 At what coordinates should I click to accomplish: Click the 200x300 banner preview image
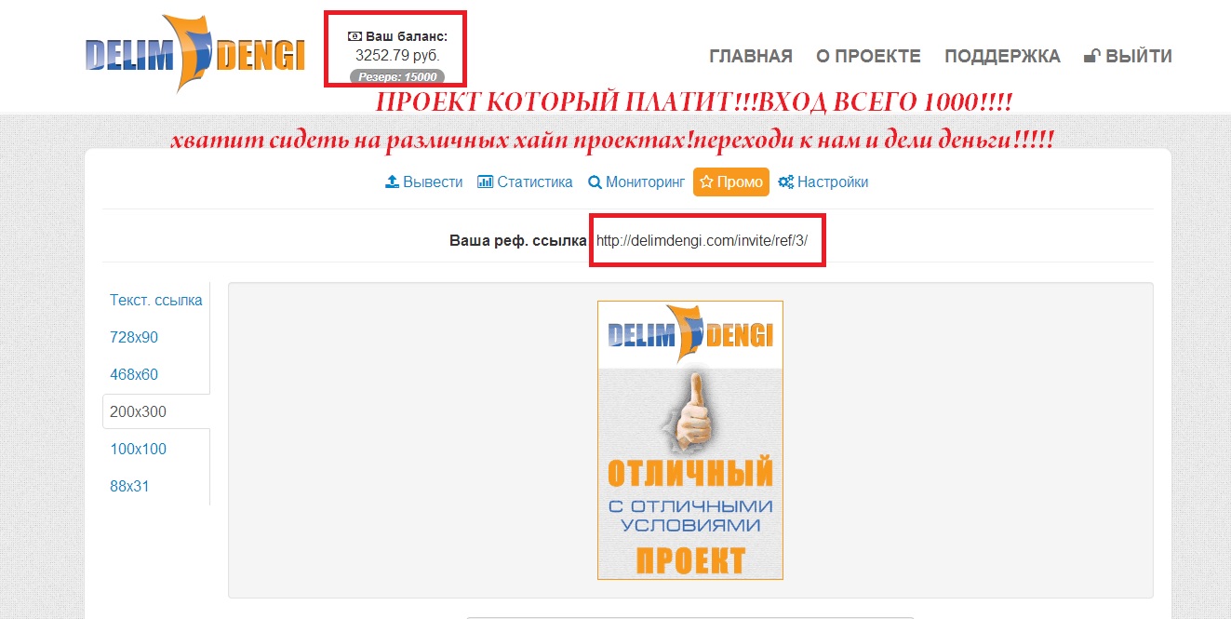pyautogui.click(x=690, y=440)
